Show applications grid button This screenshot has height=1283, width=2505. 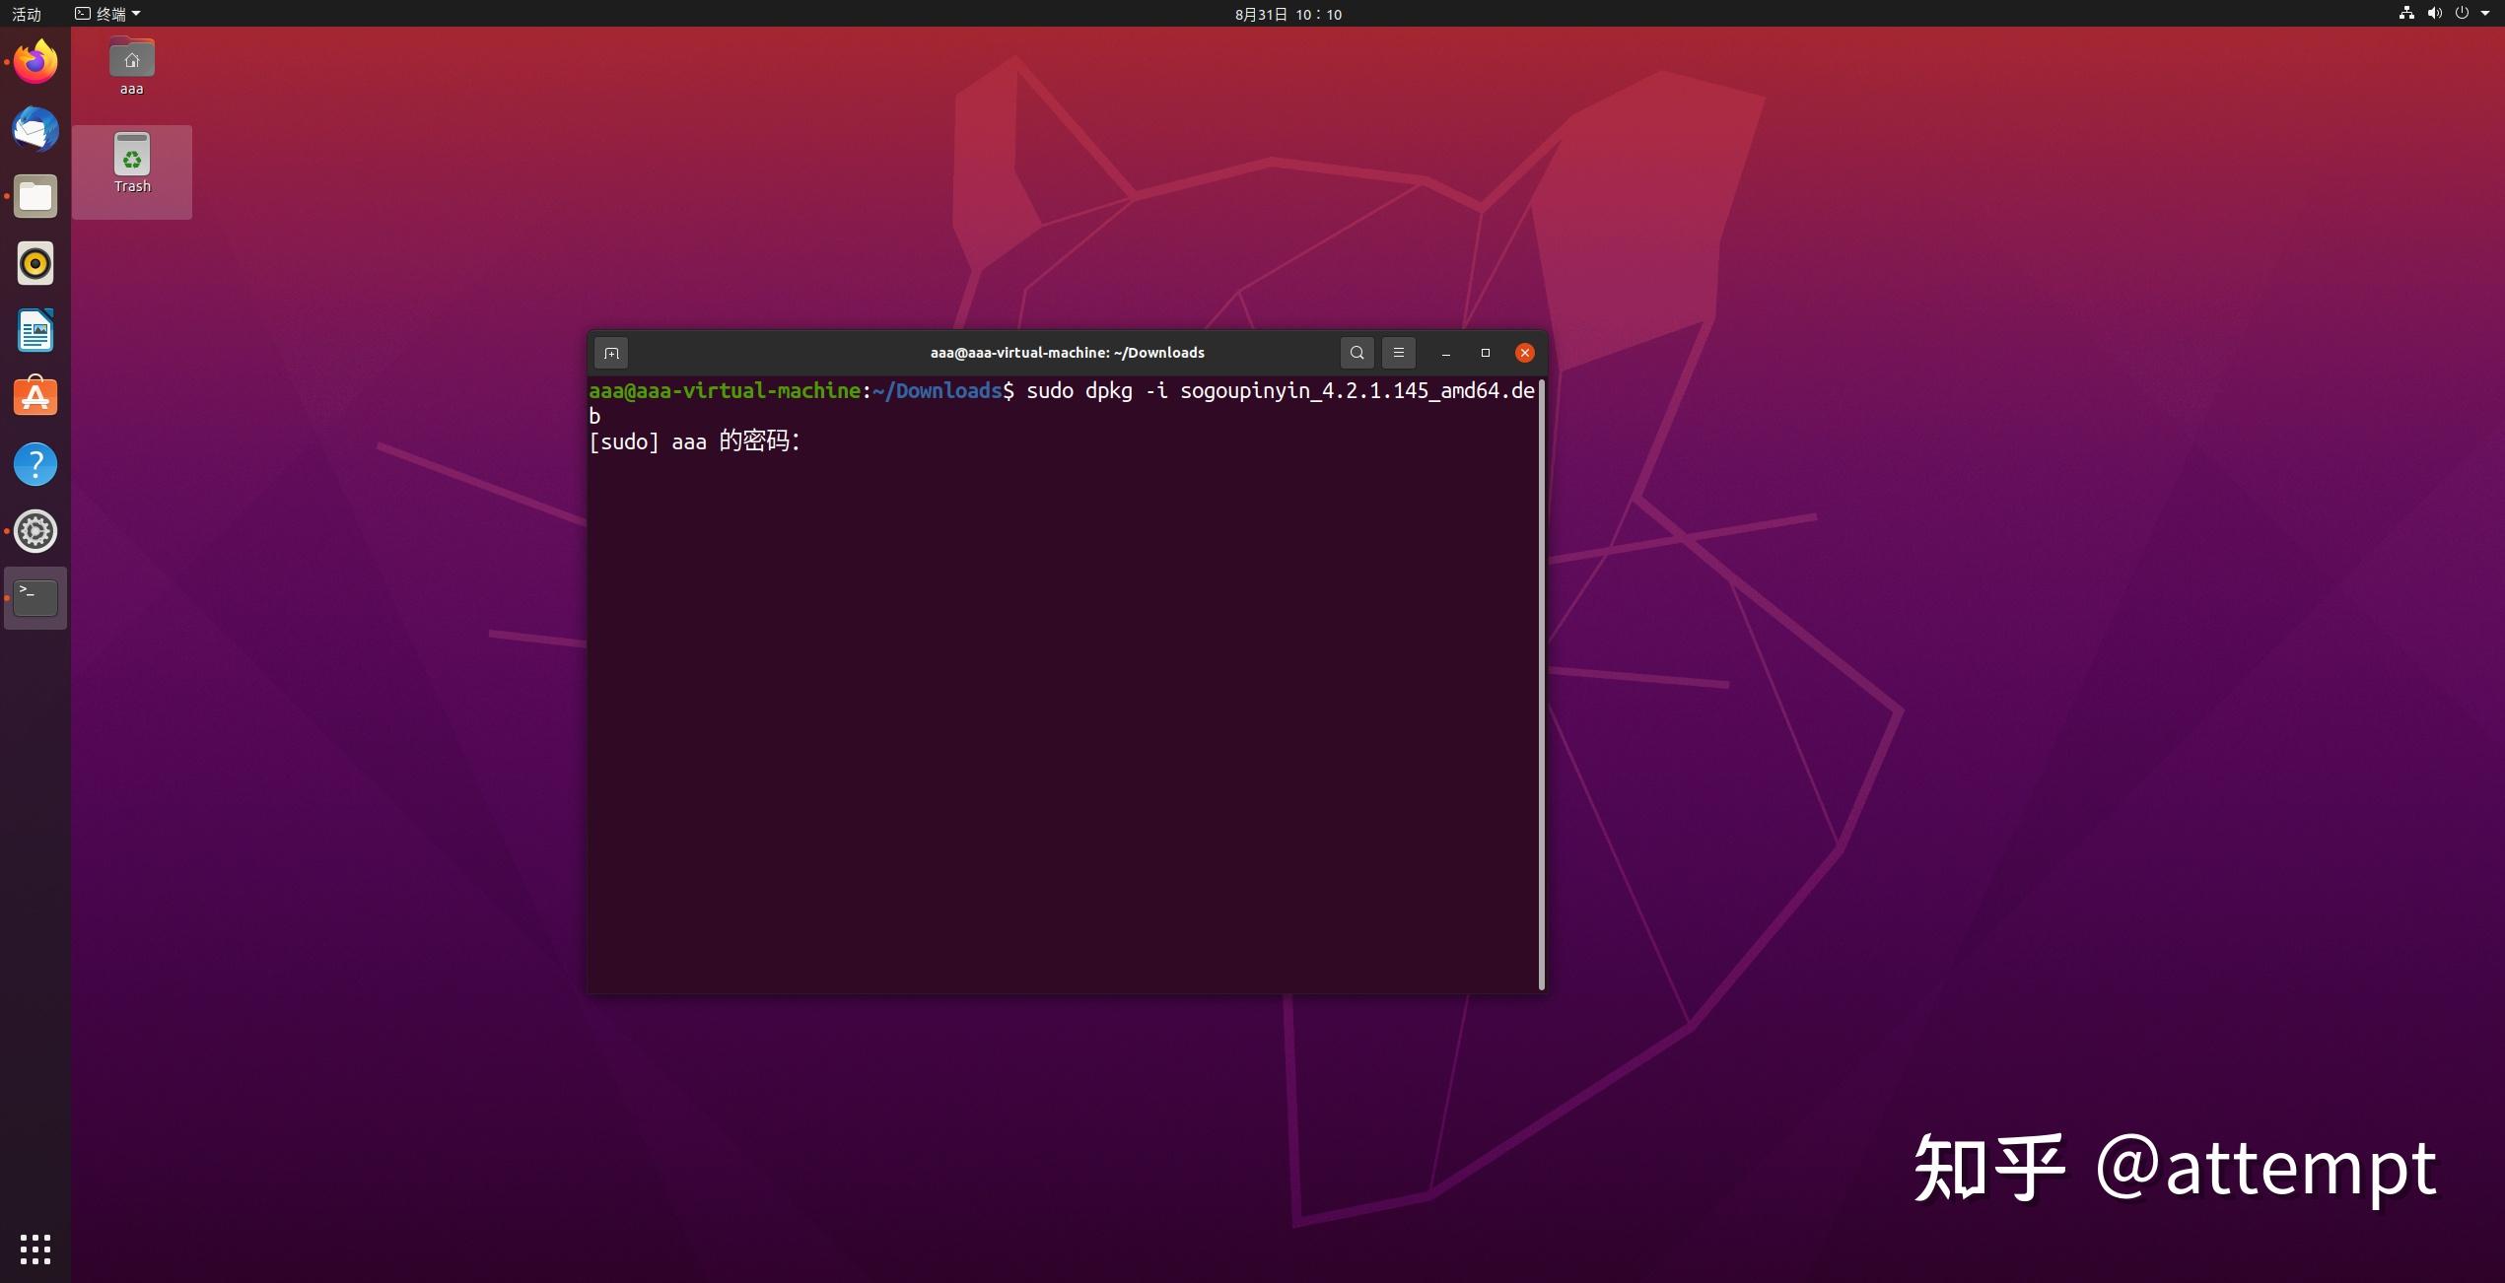pos(35,1249)
